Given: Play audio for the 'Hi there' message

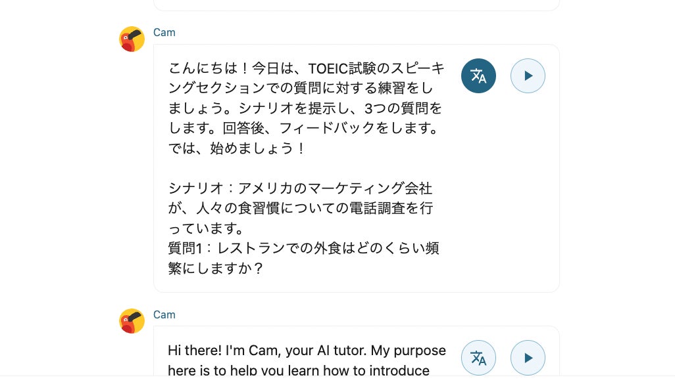Looking at the screenshot, I should click(x=528, y=358).
